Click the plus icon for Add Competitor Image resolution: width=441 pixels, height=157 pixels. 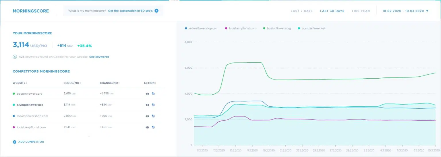pos(14,142)
